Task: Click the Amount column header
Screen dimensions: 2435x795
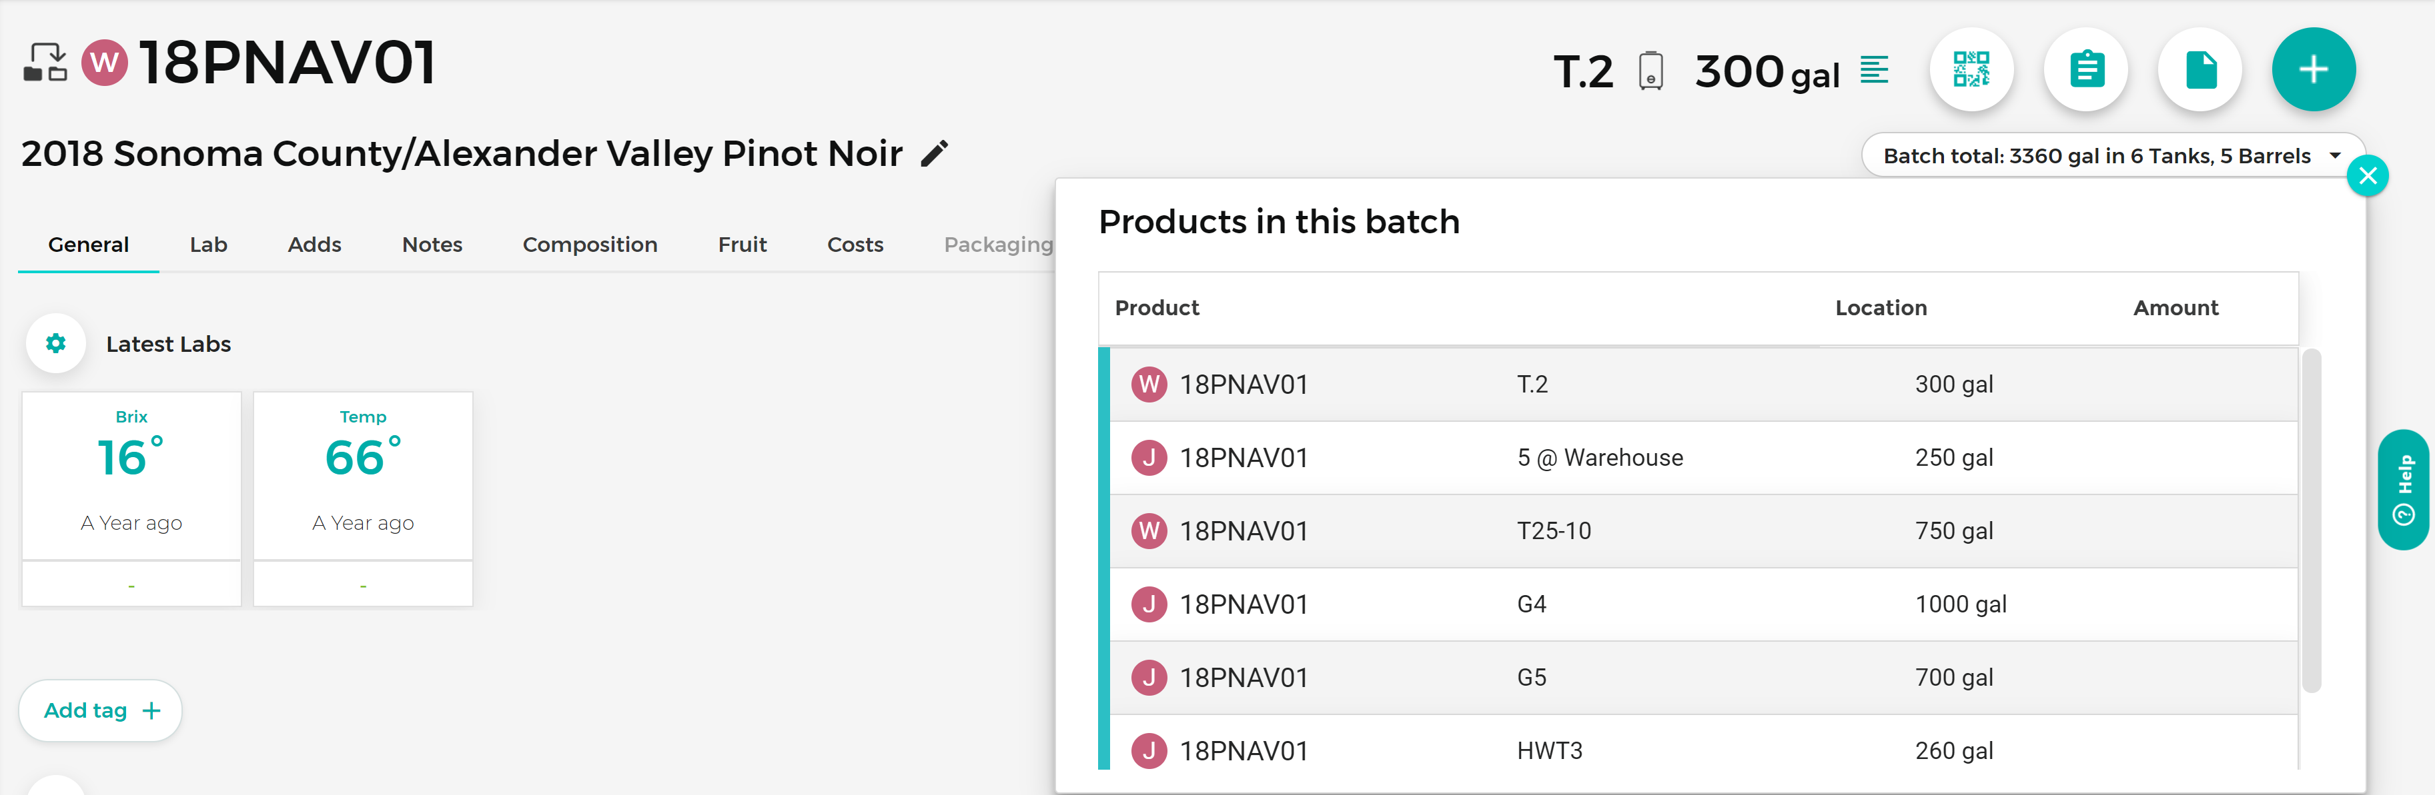Action: point(2175,308)
